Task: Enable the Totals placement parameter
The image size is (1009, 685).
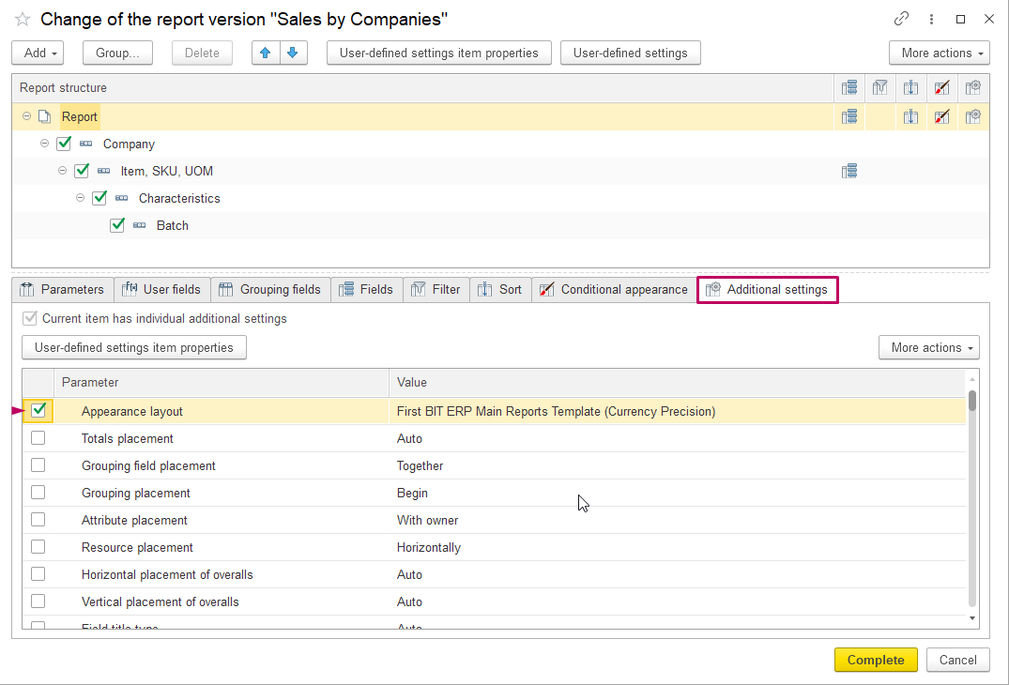Action: pyautogui.click(x=38, y=438)
